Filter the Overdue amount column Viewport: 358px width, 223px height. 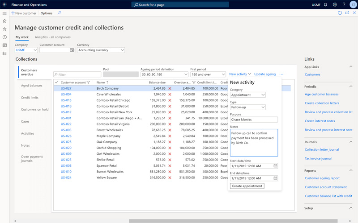(x=194, y=83)
